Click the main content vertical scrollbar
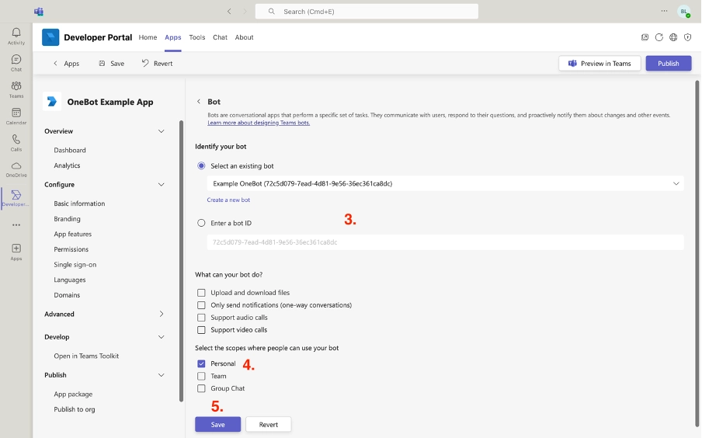The height and width of the screenshot is (438, 702). click(697, 253)
